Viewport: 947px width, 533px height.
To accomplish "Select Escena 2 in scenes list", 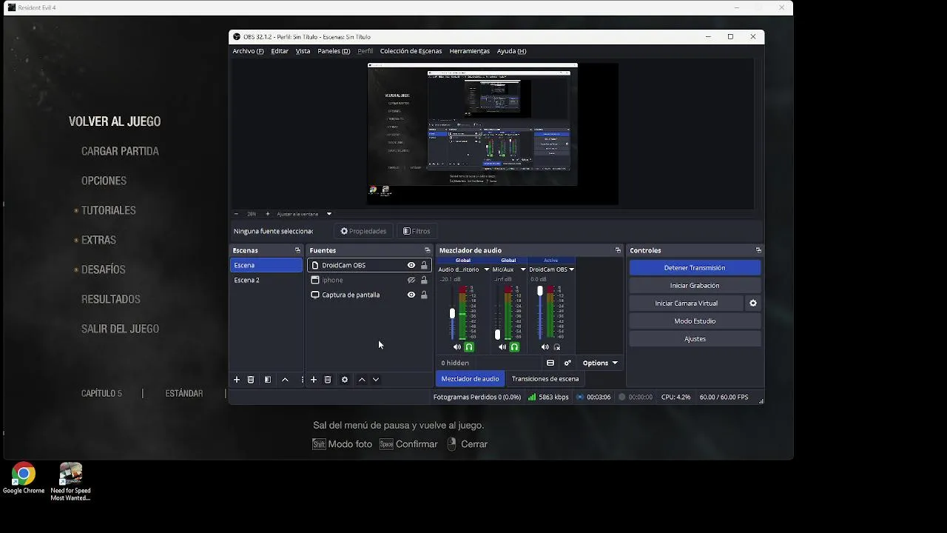I will coord(266,280).
